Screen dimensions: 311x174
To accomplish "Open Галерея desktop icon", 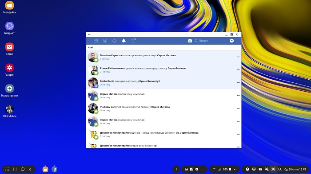I will pos(9,70).
